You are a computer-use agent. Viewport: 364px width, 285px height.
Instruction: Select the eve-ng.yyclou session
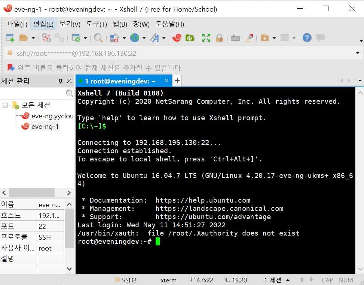(52, 116)
